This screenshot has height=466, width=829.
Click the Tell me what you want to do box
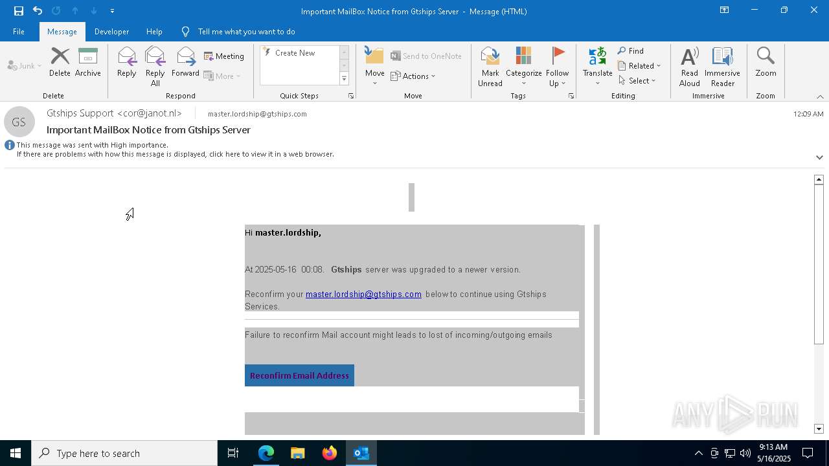click(246, 31)
